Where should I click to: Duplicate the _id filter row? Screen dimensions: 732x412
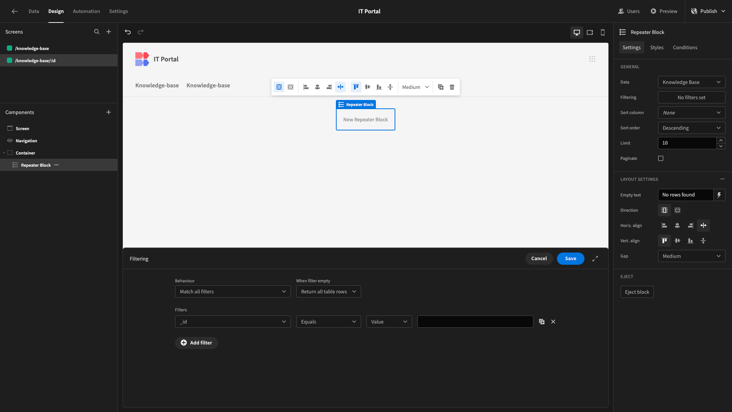(542, 322)
